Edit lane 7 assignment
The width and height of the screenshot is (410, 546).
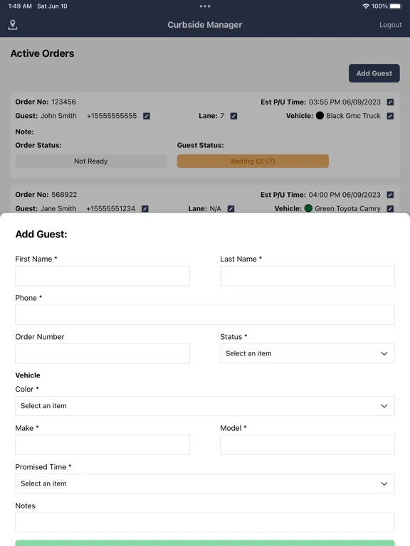(x=233, y=116)
